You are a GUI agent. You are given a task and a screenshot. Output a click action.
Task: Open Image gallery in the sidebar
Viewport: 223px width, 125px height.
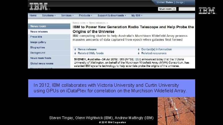[49, 42]
